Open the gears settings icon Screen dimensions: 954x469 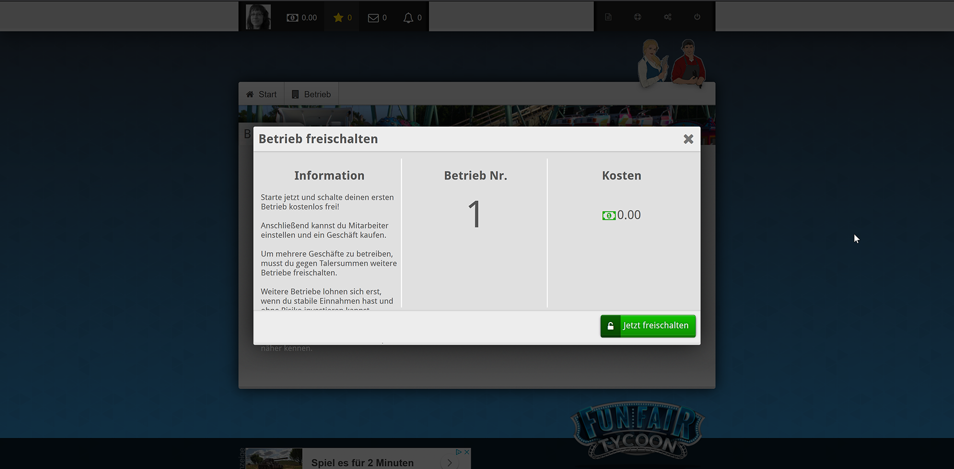667,17
